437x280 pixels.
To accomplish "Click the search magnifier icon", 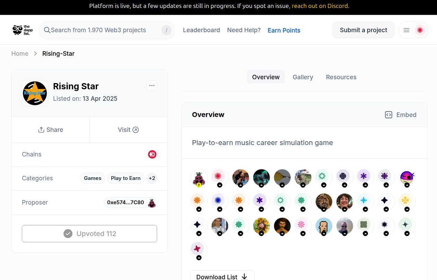I will pos(47,30).
